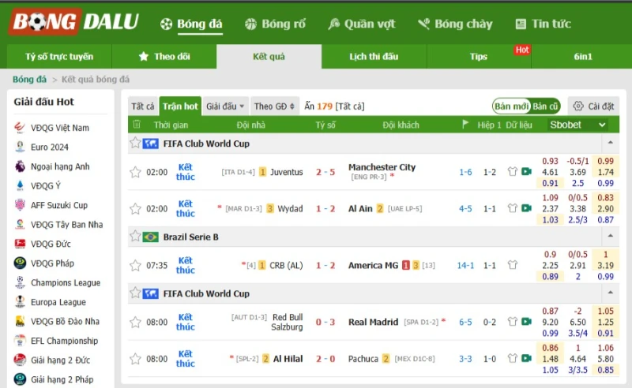The height and width of the screenshot is (388, 632).
Task: Switch to Bản cũ version toggle
Action: 545,106
